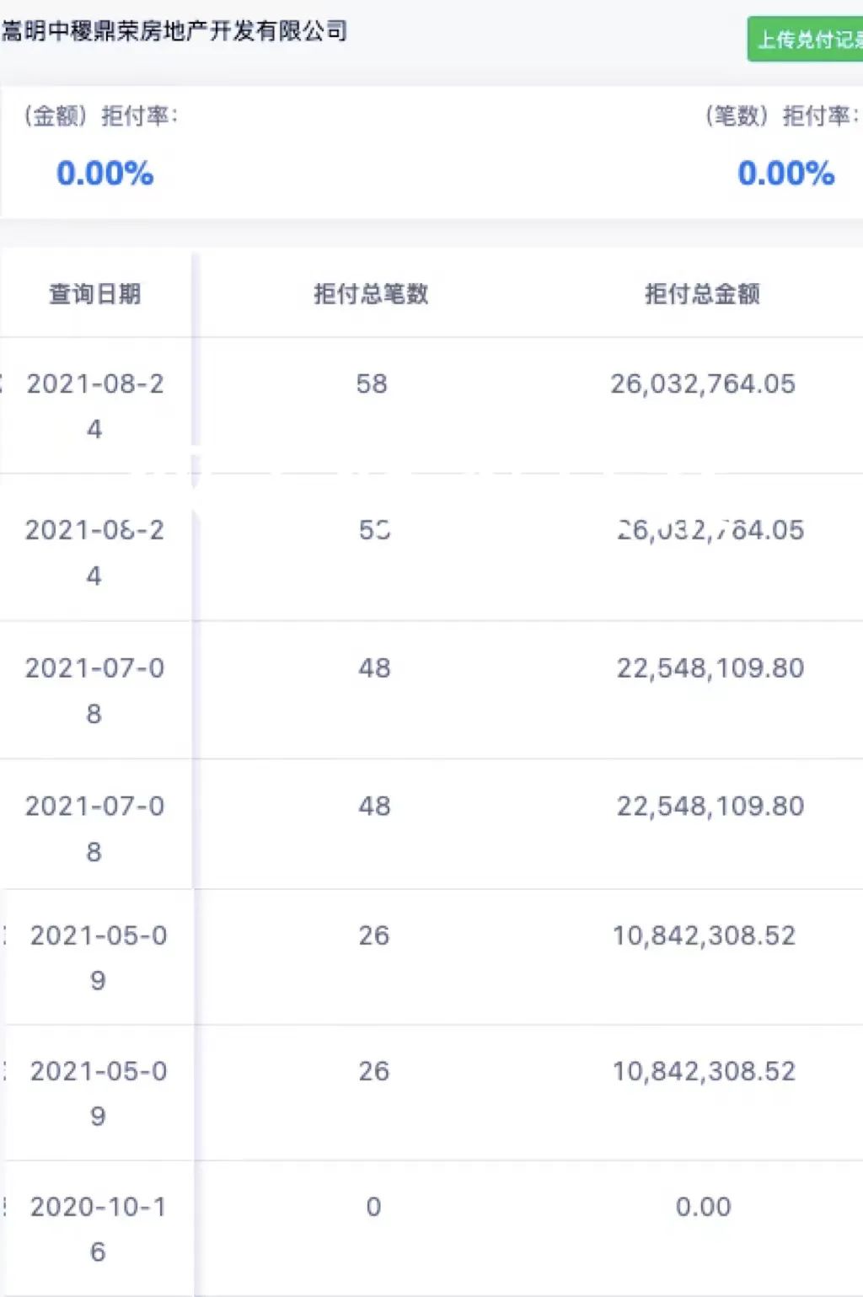Click the first 2021-07-08 date cell
This screenshot has width=863, height=1297.
tap(94, 690)
